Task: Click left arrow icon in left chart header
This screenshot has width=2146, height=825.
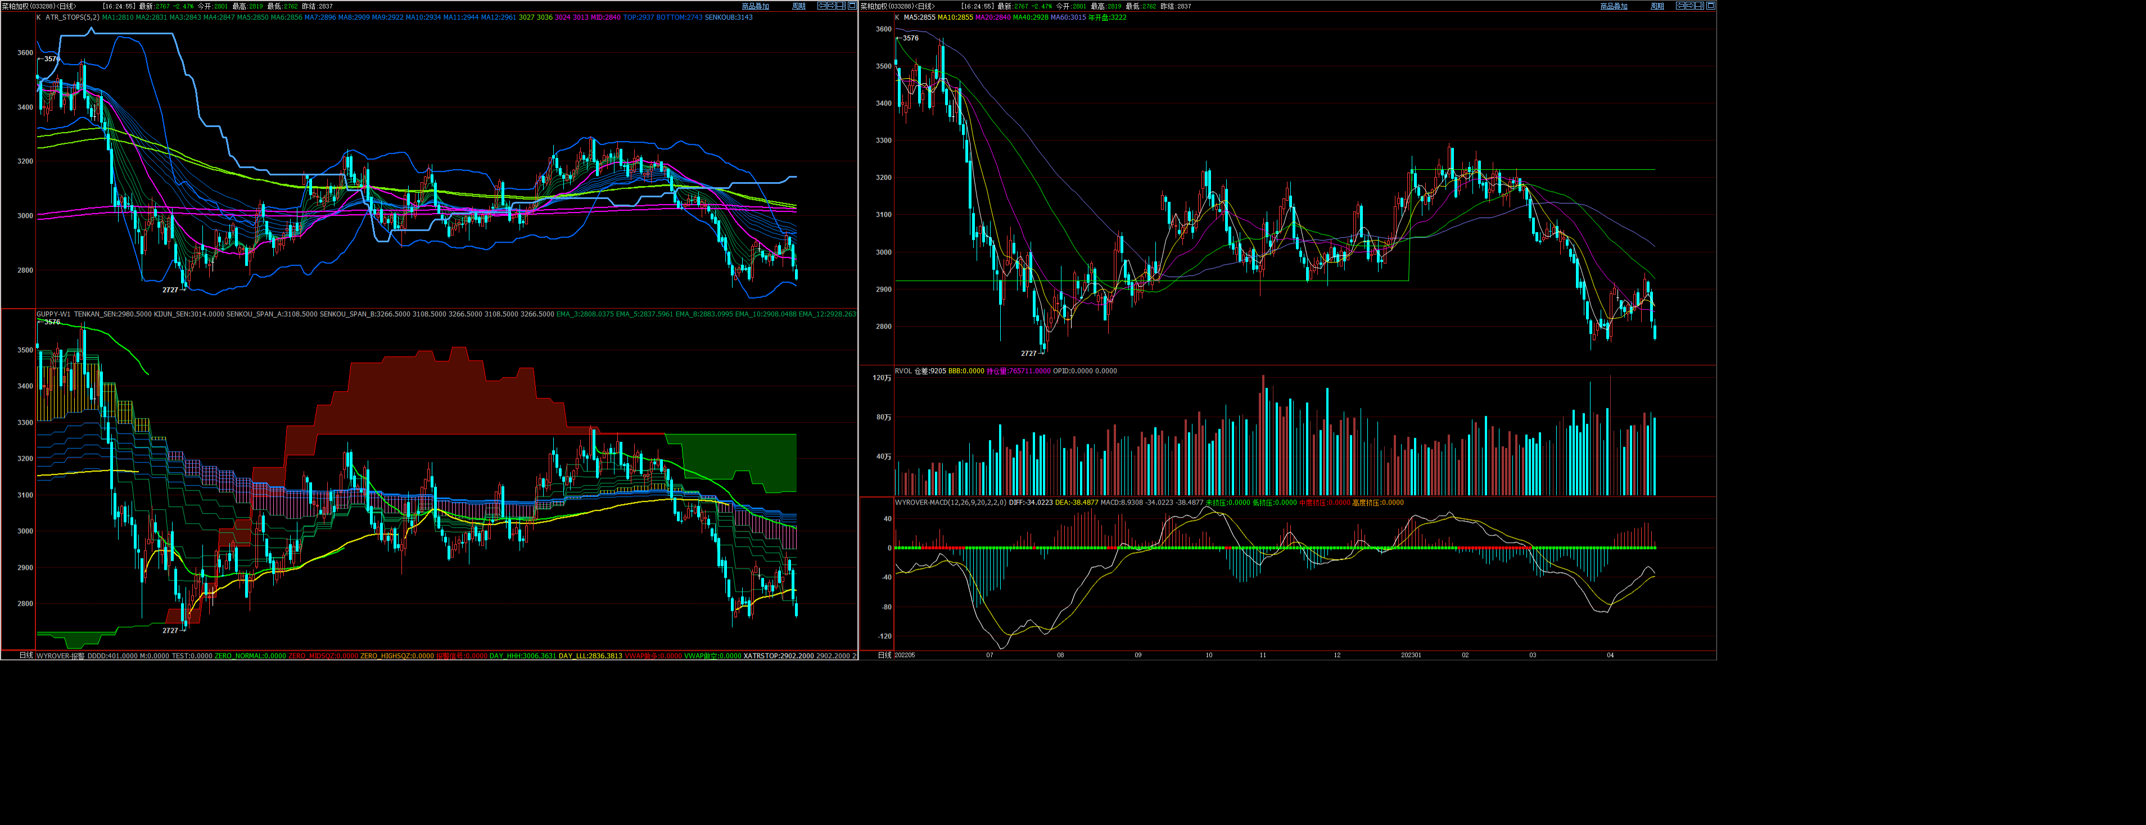Action: coord(822,6)
